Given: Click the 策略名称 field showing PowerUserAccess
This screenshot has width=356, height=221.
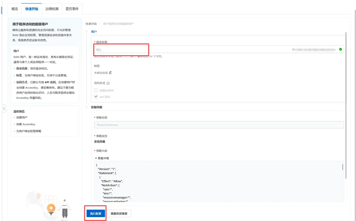Looking at the screenshot, I should click(x=219, y=125).
